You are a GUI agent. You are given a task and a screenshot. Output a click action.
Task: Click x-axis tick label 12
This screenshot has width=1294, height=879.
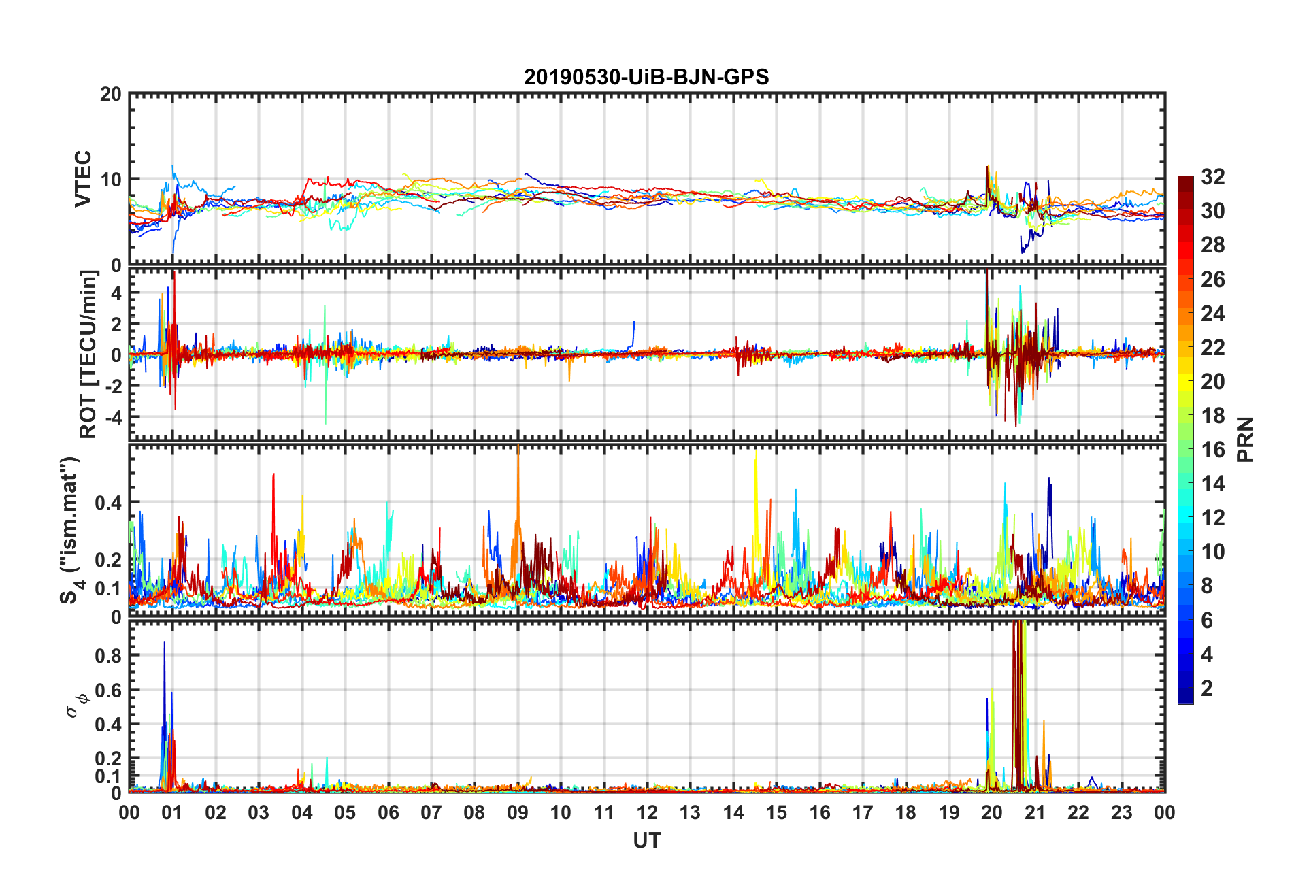click(647, 812)
